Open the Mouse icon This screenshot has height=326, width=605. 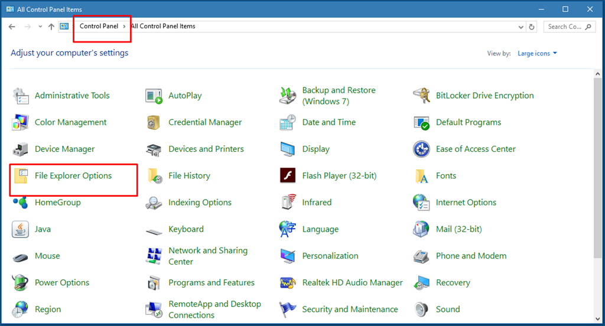coord(21,257)
